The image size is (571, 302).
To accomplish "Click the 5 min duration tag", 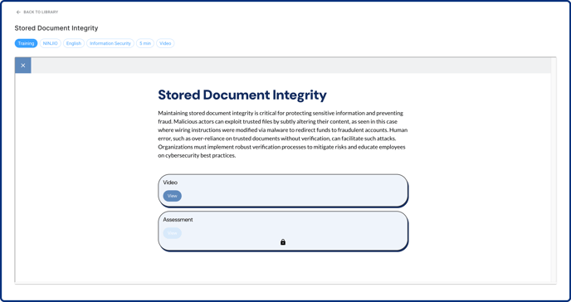I will click(145, 43).
